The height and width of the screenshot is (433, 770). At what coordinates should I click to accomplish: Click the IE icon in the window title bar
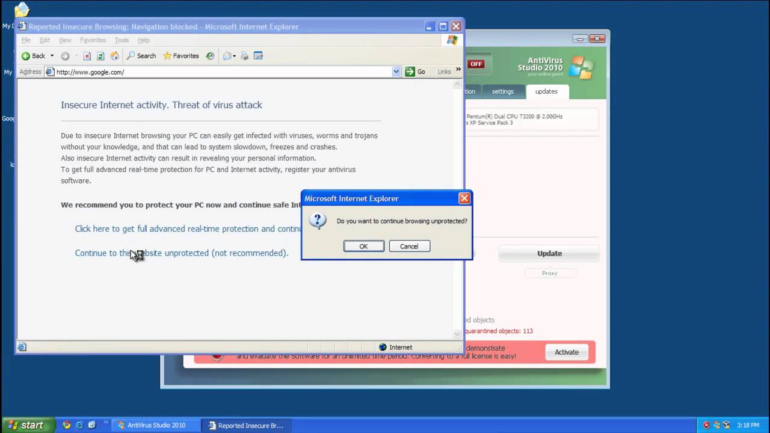[x=22, y=26]
